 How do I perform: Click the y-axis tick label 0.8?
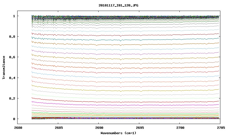12,37
